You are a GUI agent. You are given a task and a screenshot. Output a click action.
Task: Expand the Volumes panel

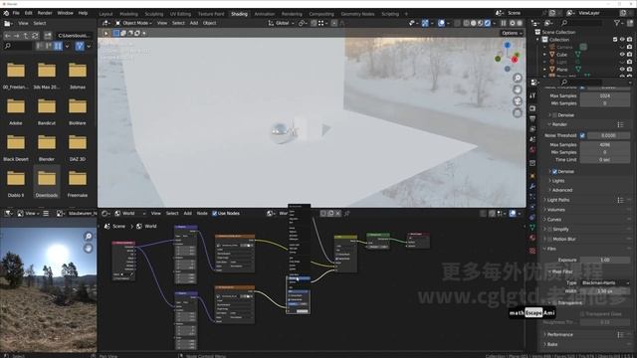click(555, 210)
